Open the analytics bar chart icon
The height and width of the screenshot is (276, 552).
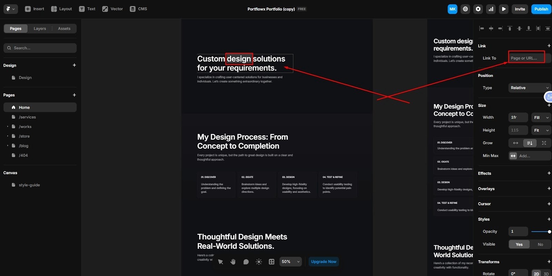491,9
